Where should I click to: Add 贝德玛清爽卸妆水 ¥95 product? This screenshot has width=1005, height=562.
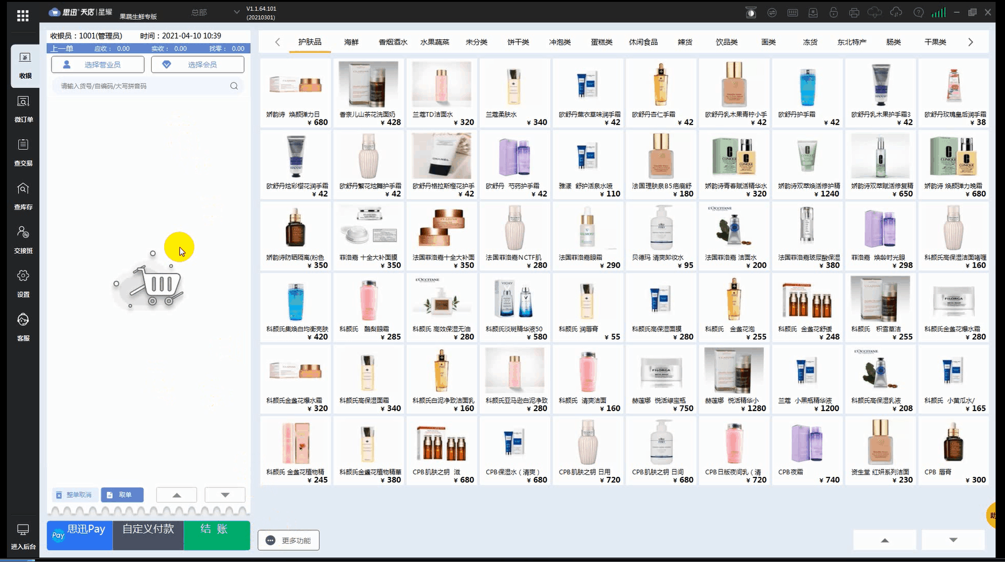point(661,236)
